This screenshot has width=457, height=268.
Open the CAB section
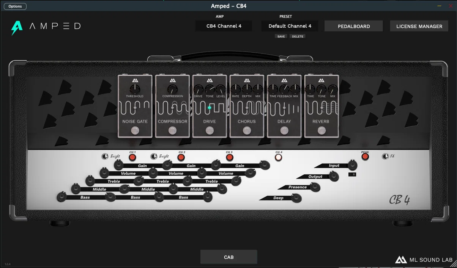[229, 257]
